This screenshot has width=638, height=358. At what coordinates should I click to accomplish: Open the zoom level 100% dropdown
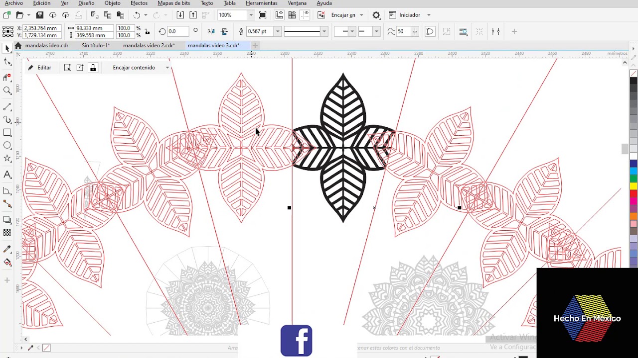tap(251, 15)
